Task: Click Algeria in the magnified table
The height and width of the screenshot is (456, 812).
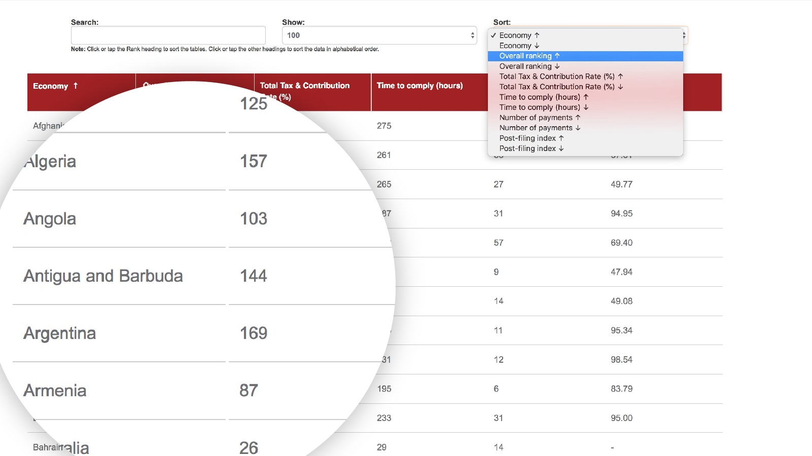Action: (x=50, y=162)
